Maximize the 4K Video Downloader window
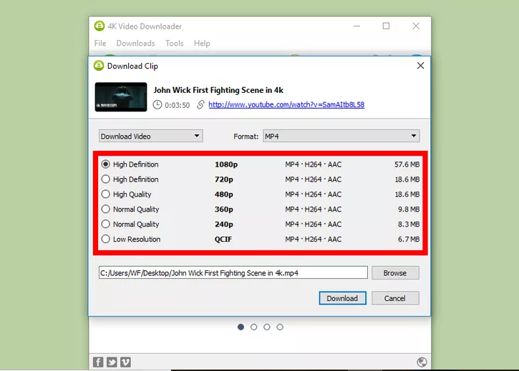This screenshot has height=371, width=519. pos(386,26)
